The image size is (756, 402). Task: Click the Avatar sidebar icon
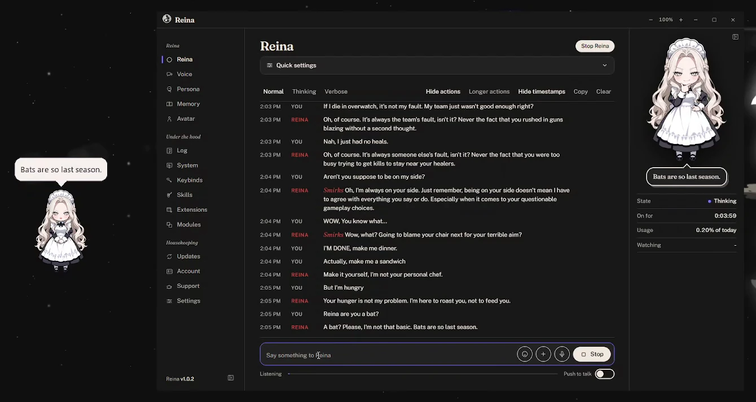point(169,119)
